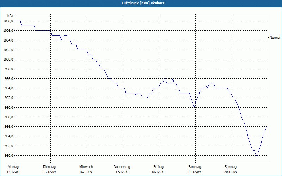This screenshot has height=176, width=282.
Task: Click the 988,0 axis value
Action: click(9, 117)
